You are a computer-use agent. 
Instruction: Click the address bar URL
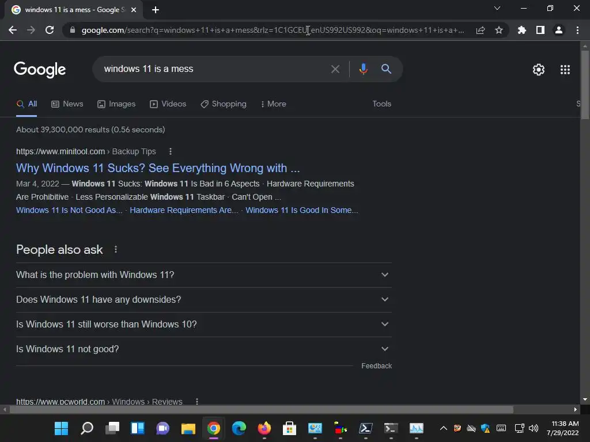point(273,30)
